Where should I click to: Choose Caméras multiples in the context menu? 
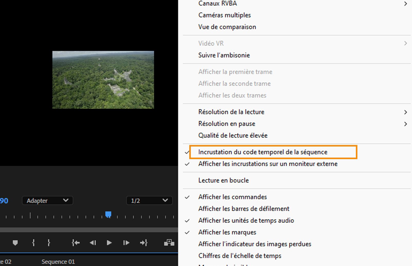[224, 15]
